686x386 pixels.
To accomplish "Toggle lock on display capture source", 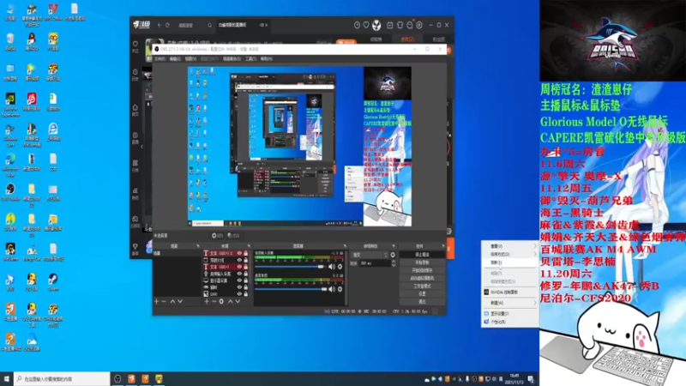I will [x=246, y=280].
